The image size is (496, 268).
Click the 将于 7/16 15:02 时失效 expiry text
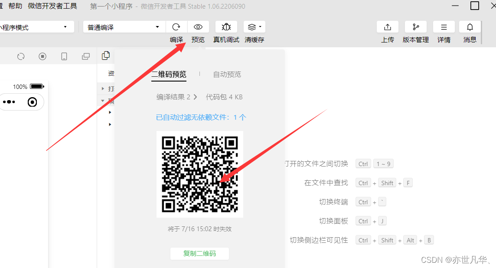(199, 229)
